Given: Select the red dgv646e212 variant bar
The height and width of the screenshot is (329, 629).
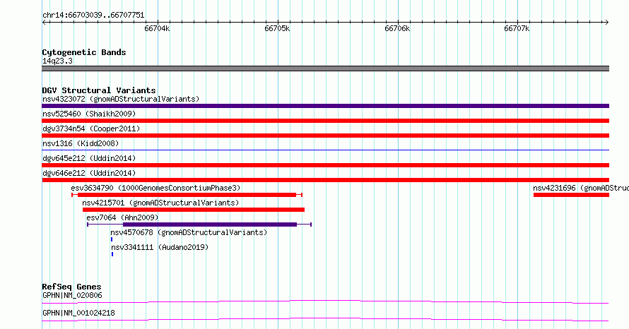Looking at the screenshot, I should [x=325, y=180].
